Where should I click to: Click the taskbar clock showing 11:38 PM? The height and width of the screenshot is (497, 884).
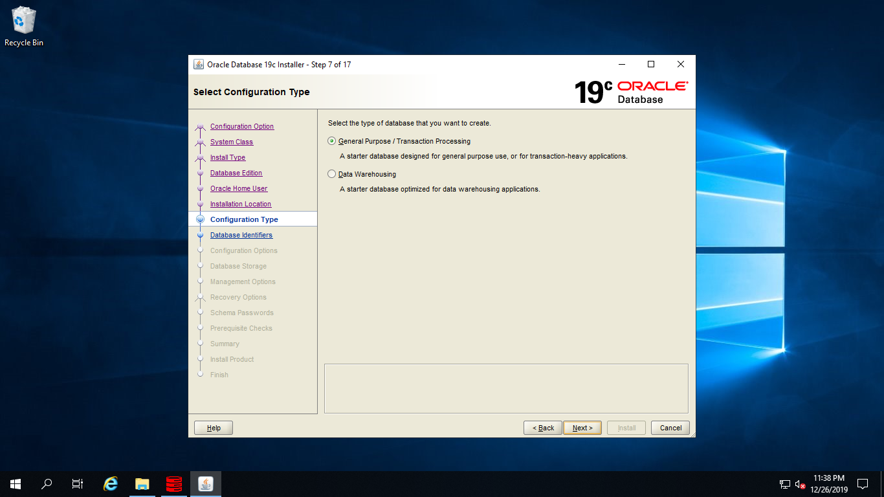click(830, 483)
